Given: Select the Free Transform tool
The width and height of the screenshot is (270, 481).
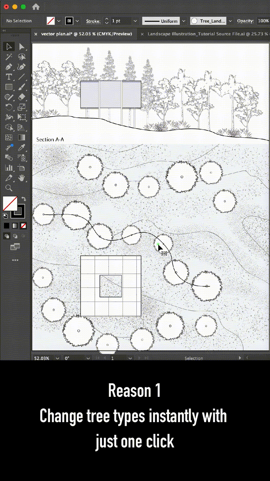Looking at the screenshot, I should click(x=22, y=117).
